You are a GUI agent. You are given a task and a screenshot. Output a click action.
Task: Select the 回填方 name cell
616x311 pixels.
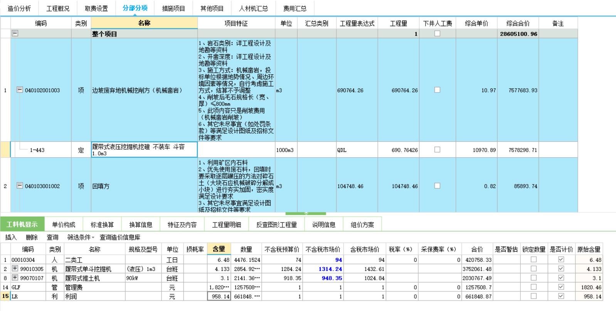(x=144, y=186)
